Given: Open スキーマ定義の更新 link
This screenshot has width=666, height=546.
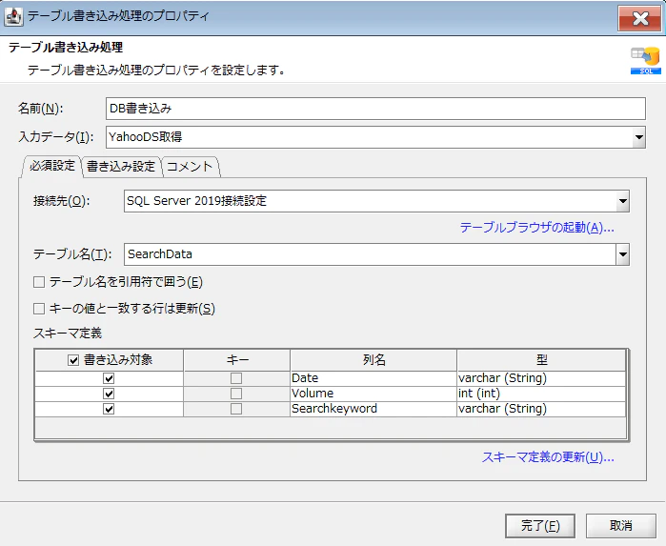Looking at the screenshot, I should [548, 457].
